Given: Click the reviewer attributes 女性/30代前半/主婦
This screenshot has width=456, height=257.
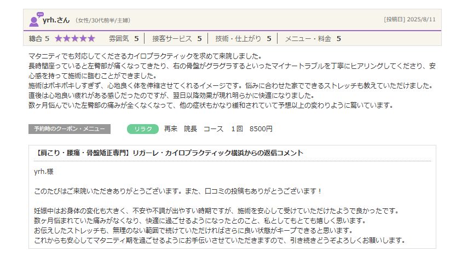Looking at the screenshot, I should (102, 20).
